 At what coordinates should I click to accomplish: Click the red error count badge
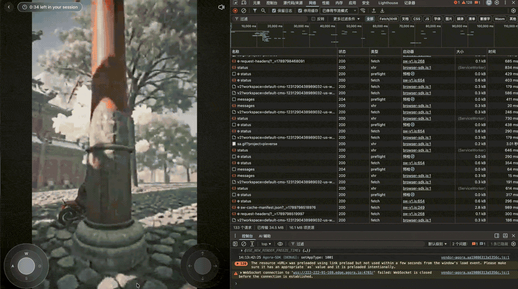pos(457,3)
